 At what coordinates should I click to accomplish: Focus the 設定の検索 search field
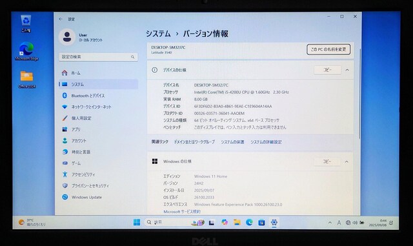[x=98, y=57]
